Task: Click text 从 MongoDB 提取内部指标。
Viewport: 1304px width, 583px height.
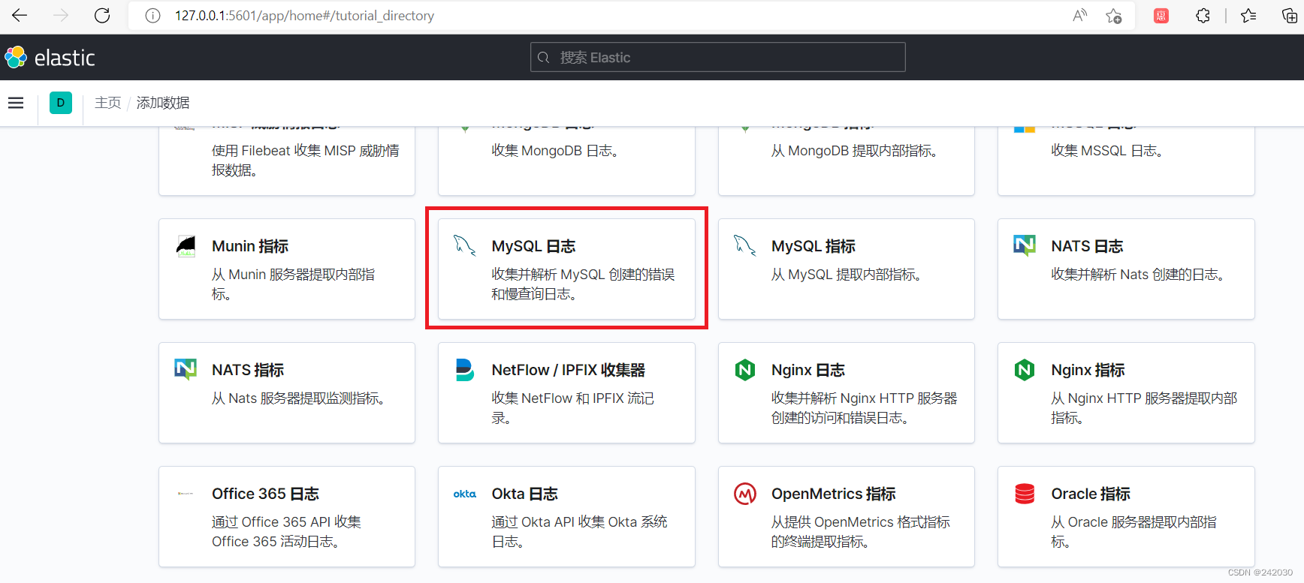Action: tap(855, 151)
